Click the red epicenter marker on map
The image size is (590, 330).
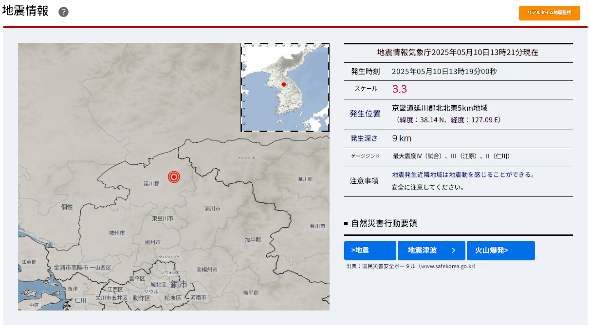(174, 177)
